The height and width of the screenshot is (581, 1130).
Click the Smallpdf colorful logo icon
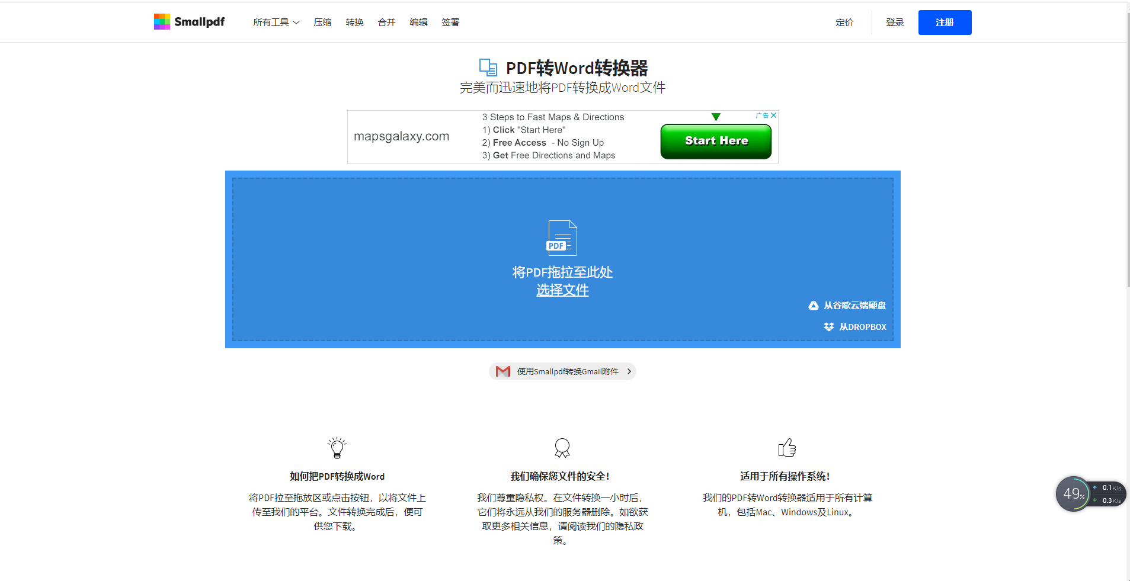162,22
